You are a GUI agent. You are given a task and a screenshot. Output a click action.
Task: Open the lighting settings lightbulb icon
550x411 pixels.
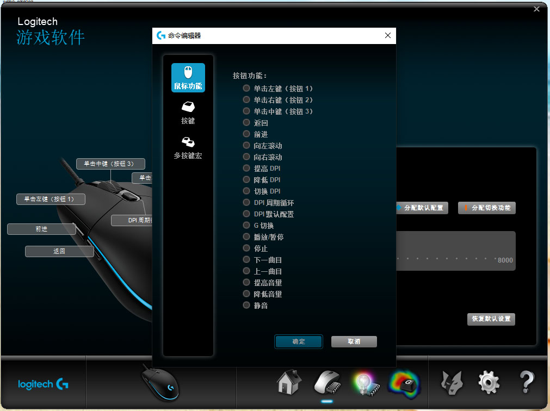(x=366, y=384)
